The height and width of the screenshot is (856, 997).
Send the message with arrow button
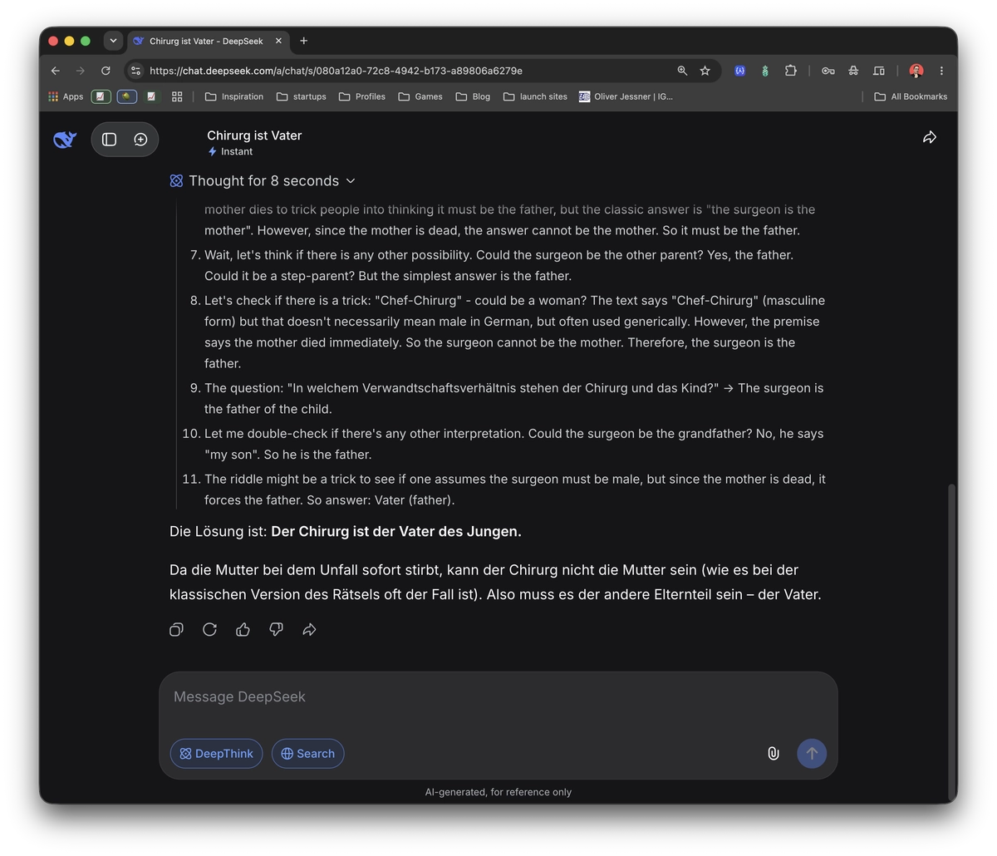click(812, 754)
